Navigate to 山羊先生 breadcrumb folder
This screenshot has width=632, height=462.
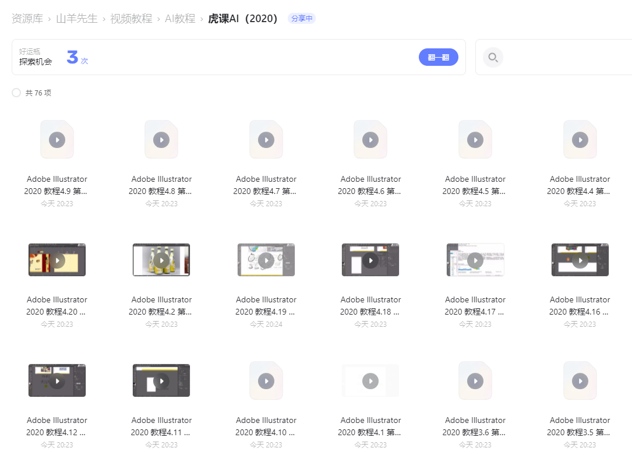click(77, 19)
